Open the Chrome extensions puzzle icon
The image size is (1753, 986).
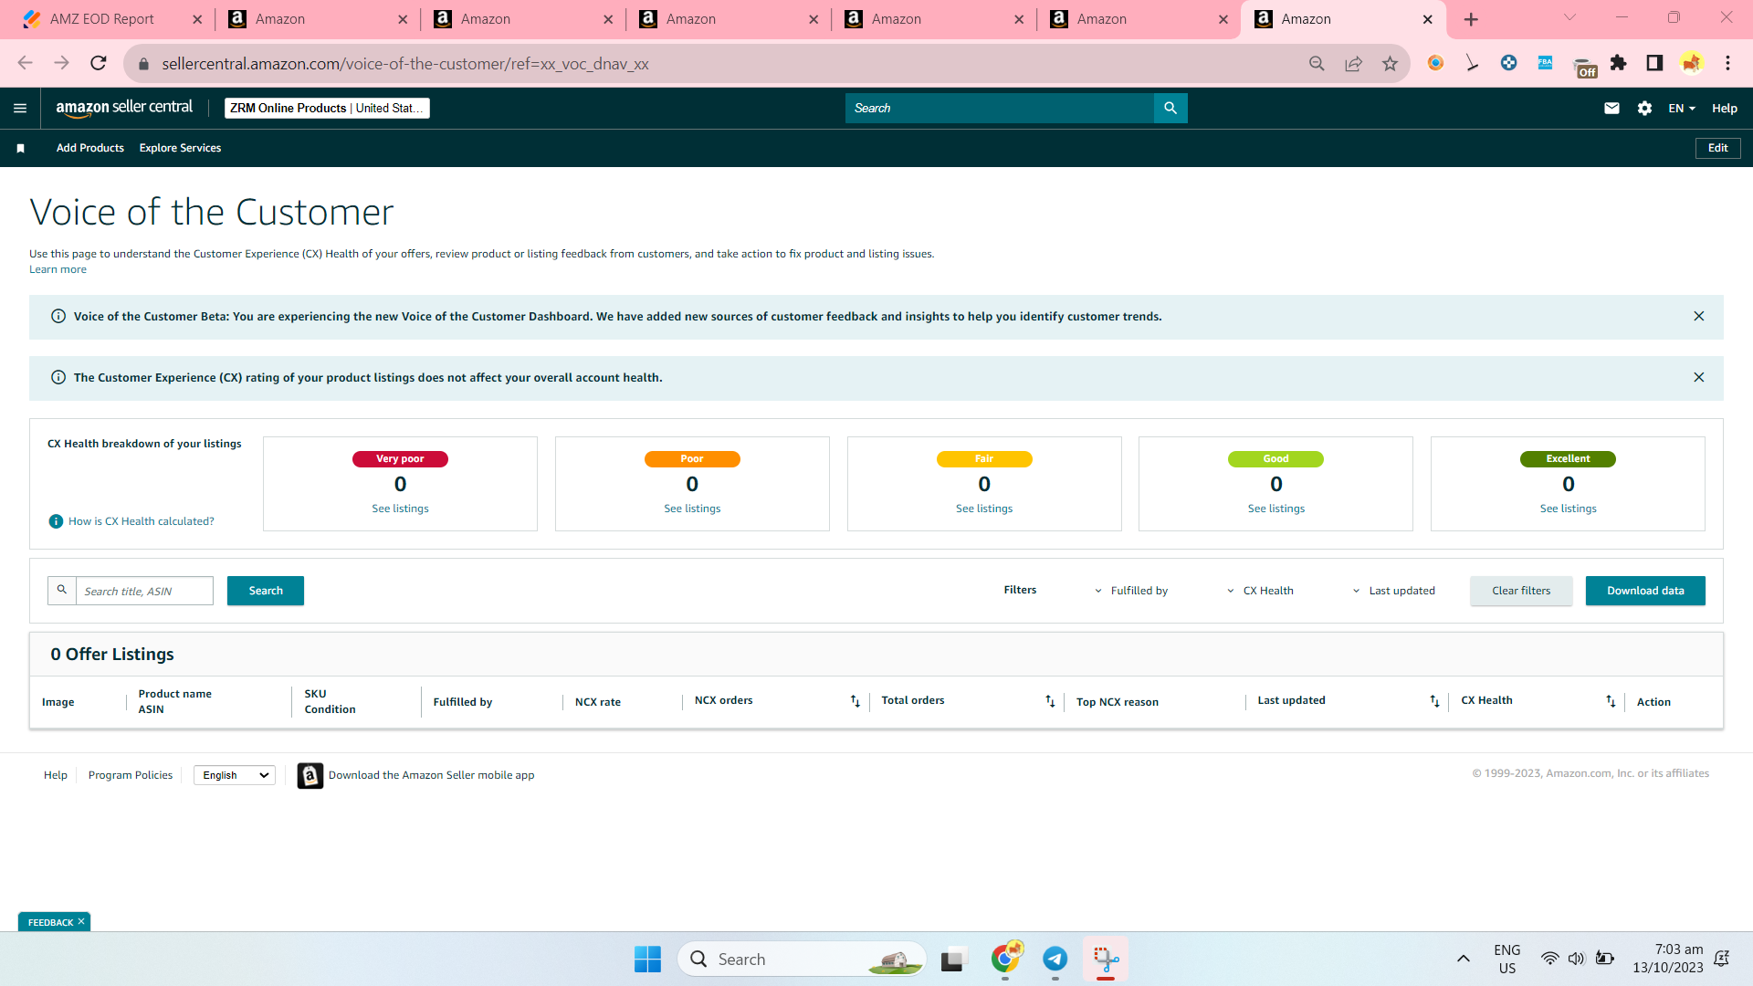point(1618,63)
